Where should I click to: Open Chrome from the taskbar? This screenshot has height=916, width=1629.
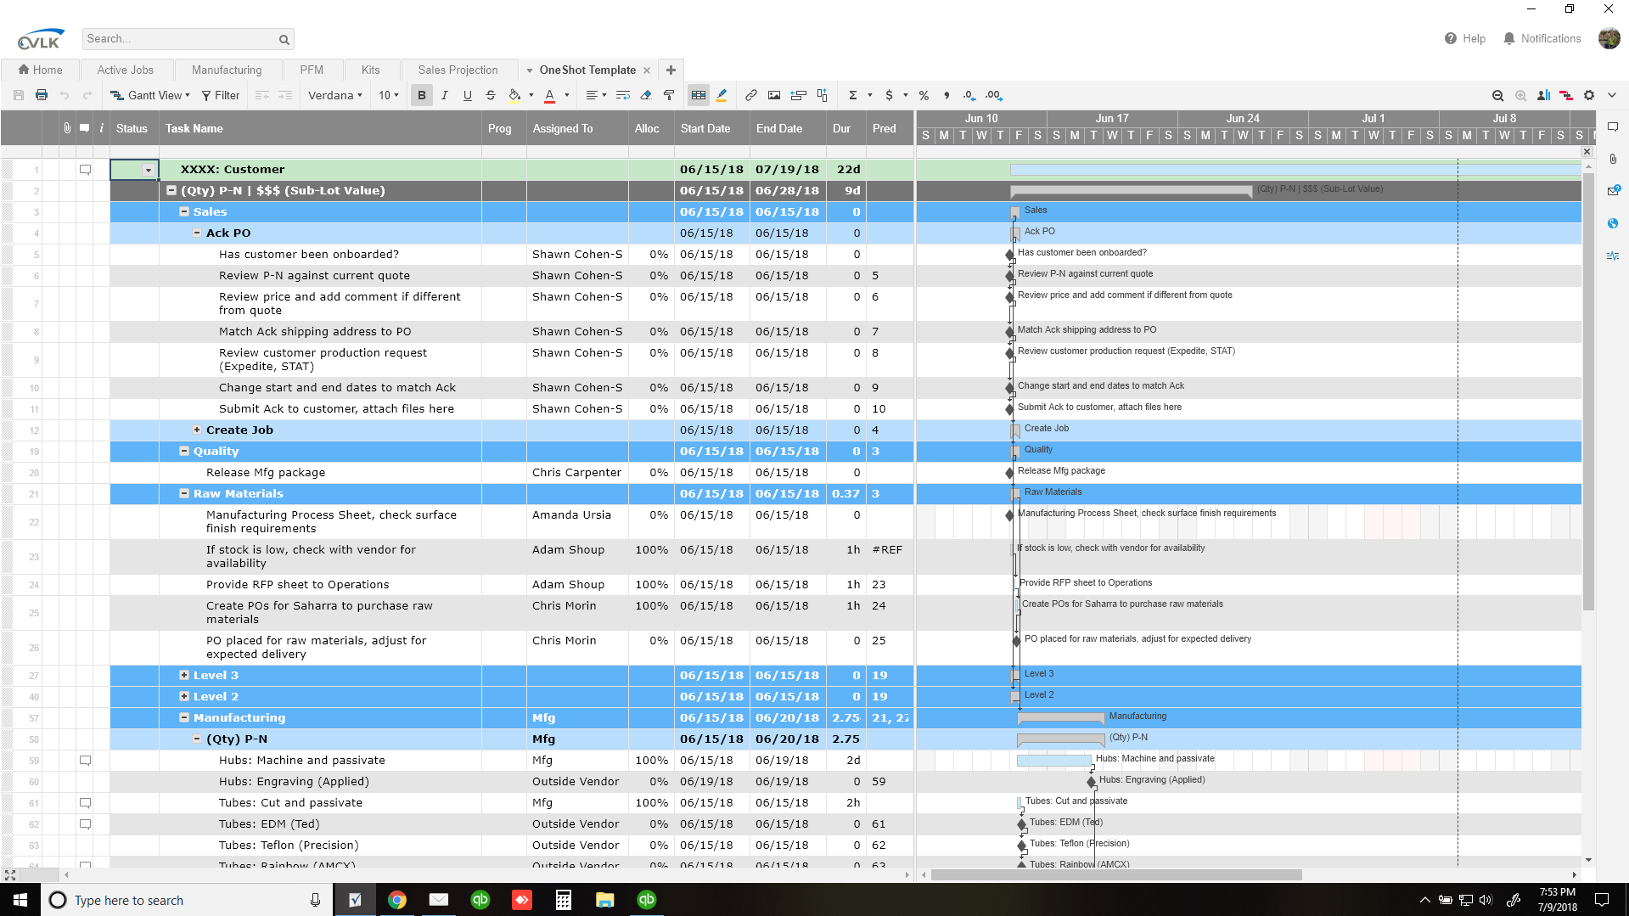pyautogui.click(x=396, y=900)
